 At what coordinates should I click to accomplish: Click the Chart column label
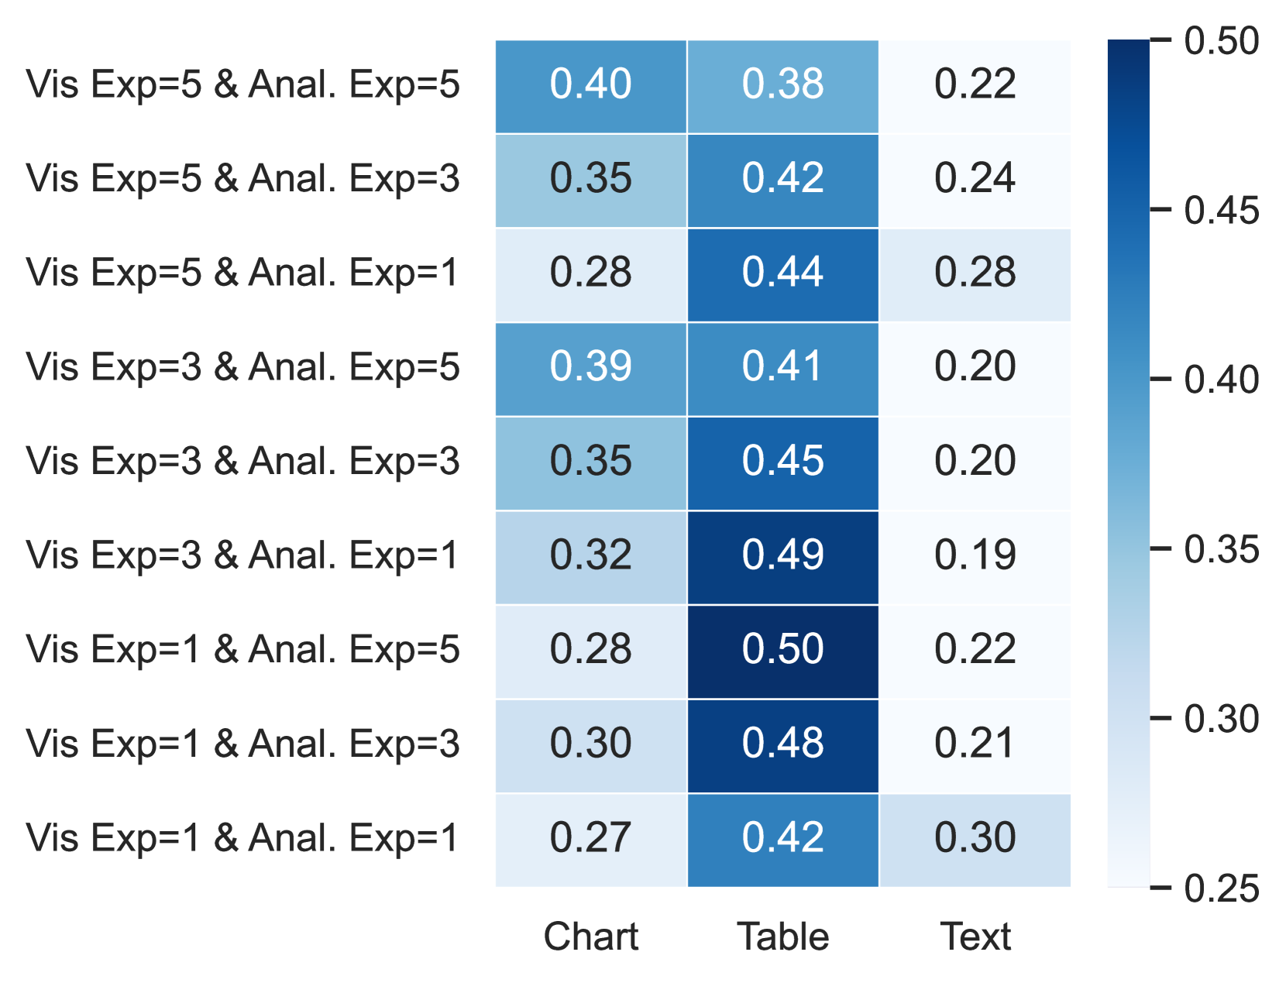point(590,937)
